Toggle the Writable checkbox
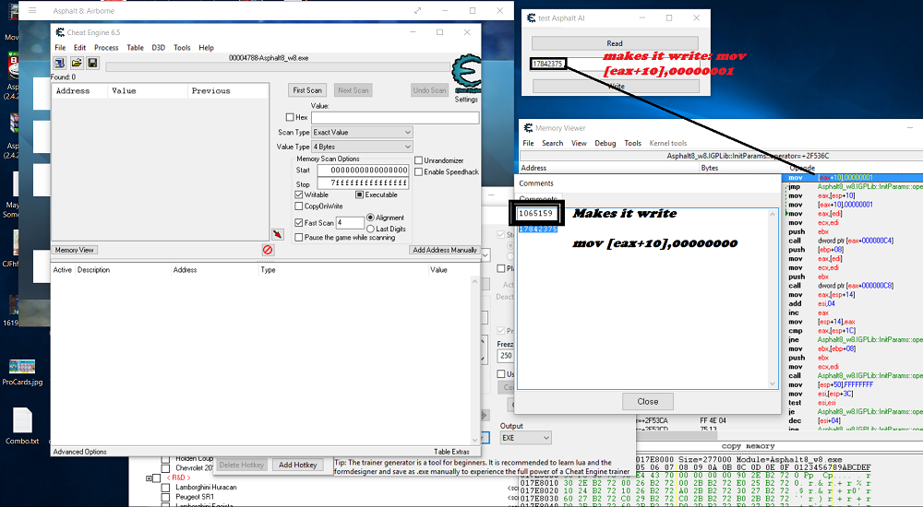 [299, 195]
